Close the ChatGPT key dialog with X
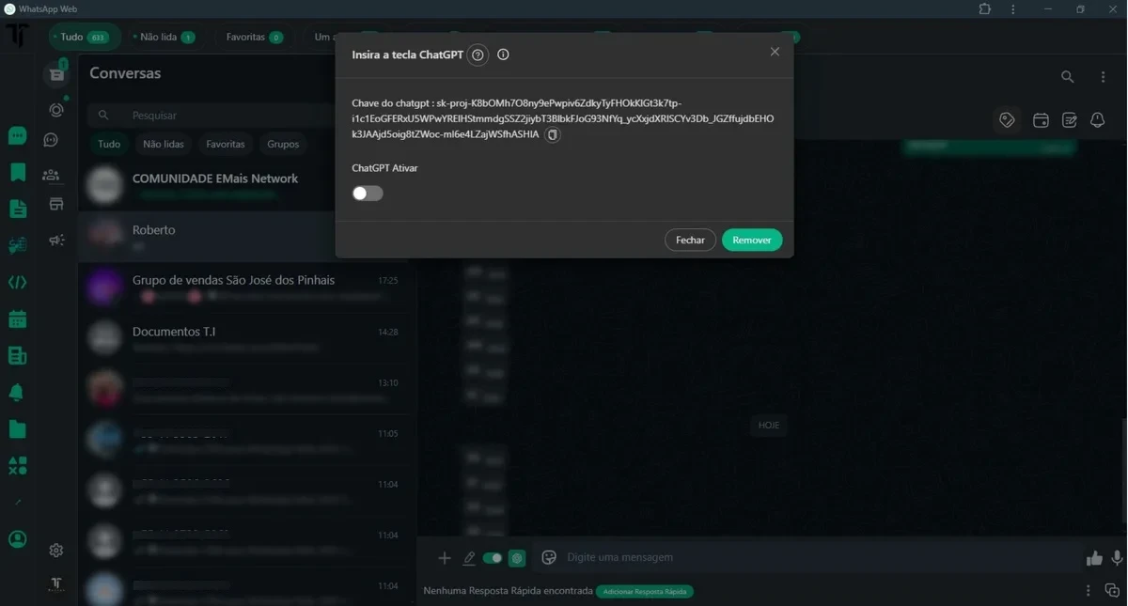 775,52
